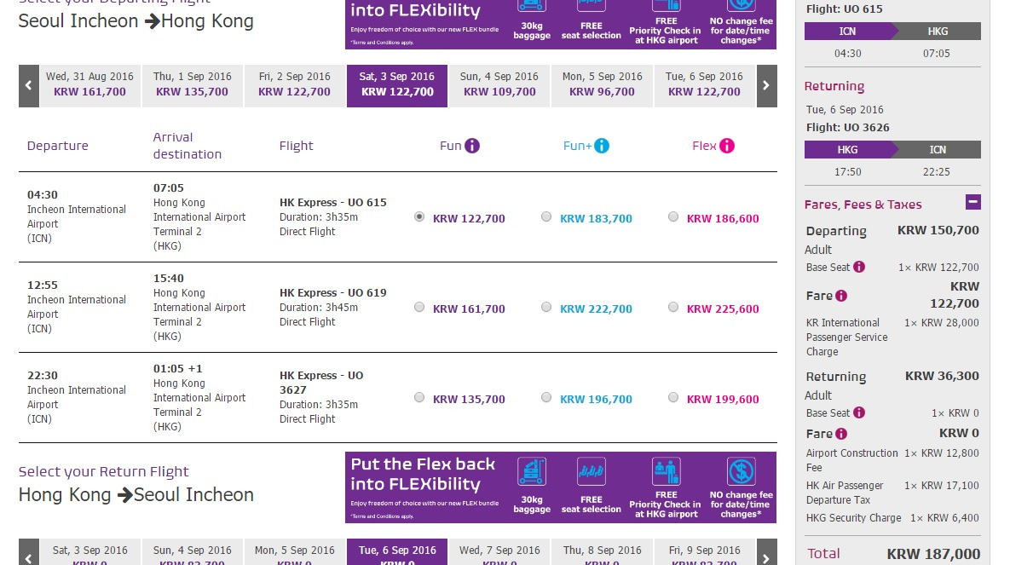Click the returning Fare info icon

[841, 434]
